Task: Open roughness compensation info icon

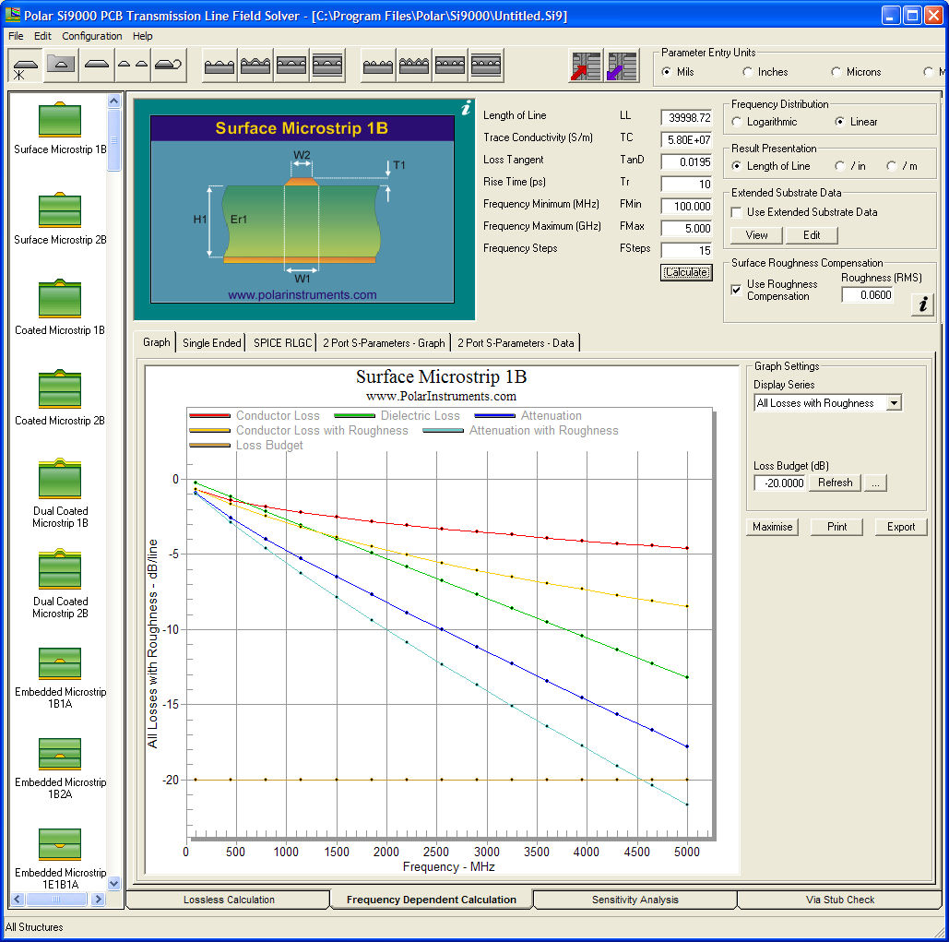Action: [x=922, y=304]
